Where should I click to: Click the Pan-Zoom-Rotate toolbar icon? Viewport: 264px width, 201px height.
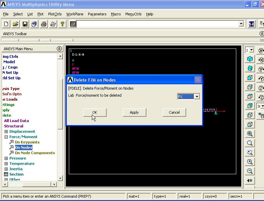point(34,24)
